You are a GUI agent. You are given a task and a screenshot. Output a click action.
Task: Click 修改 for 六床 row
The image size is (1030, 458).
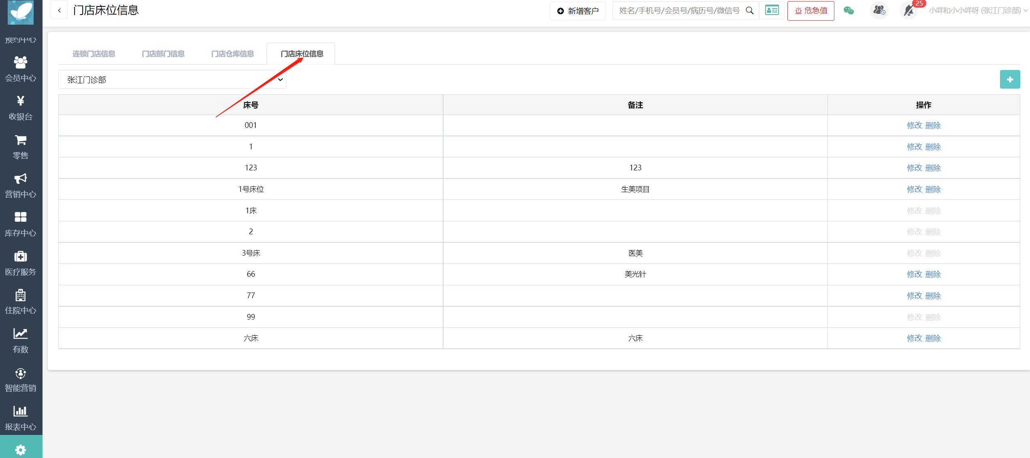point(914,338)
